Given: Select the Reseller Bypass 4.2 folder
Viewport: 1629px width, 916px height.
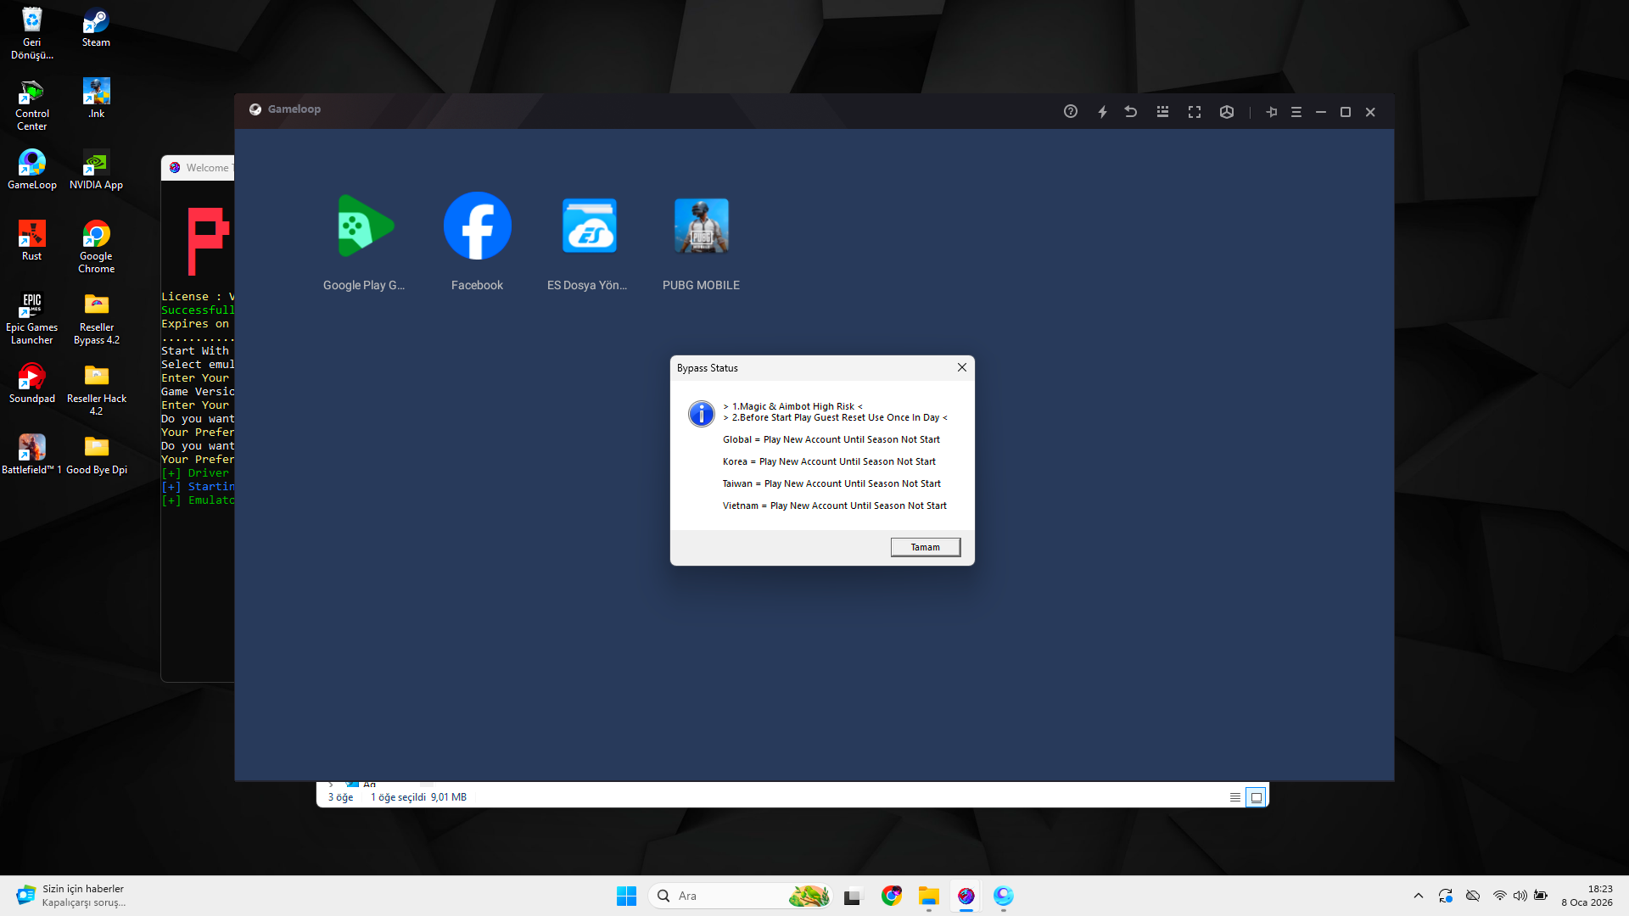Looking at the screenshot, I should (x=96, y=318).
